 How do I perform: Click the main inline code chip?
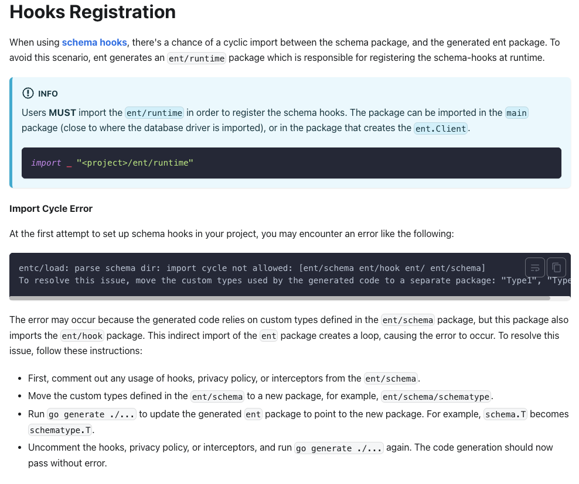tap(516, 113)
